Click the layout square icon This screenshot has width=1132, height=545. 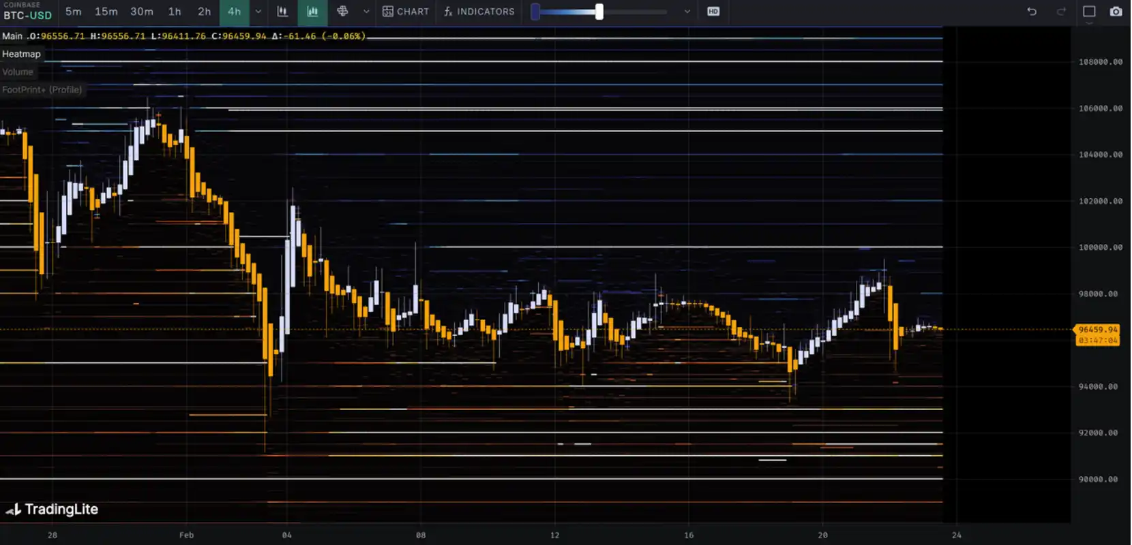point(1089,12)
